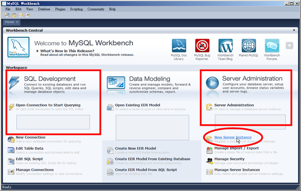Screen dimensions: 301x191
Task: Open the Edit menu
Action: click(x=19, y=9)
